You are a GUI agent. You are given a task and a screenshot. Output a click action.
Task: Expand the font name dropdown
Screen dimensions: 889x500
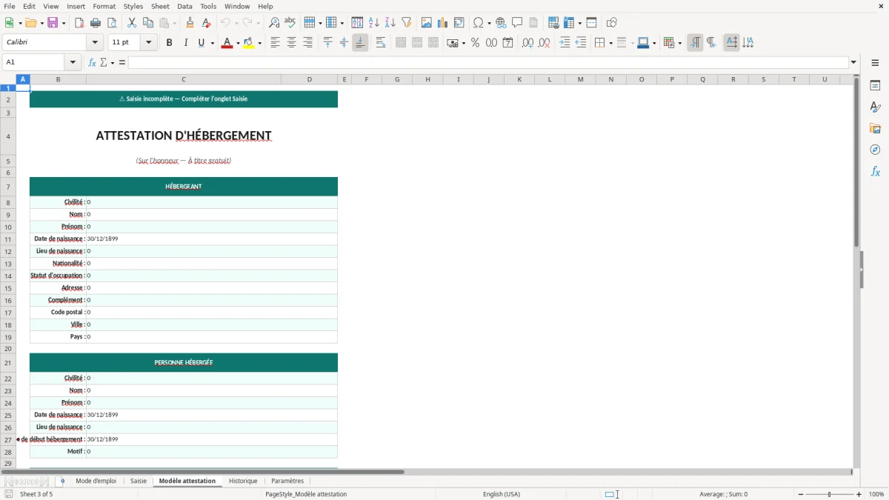(95, 43)
